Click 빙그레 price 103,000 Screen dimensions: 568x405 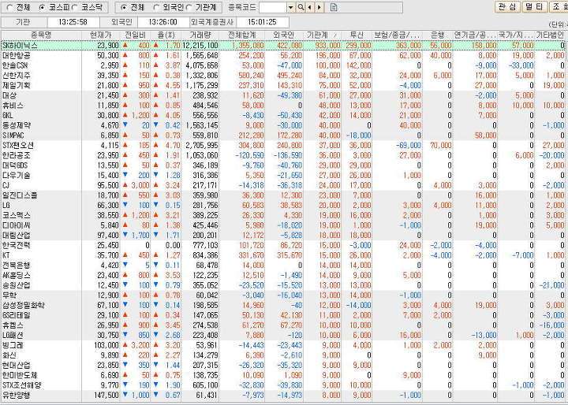[106, 345]
